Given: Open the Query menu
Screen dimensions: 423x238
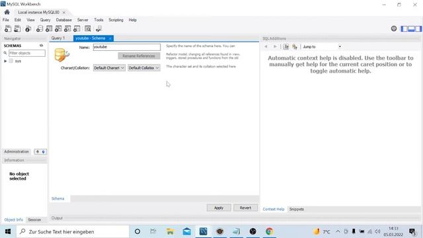Looking at the screenshot, I should [x=45, y=20].
